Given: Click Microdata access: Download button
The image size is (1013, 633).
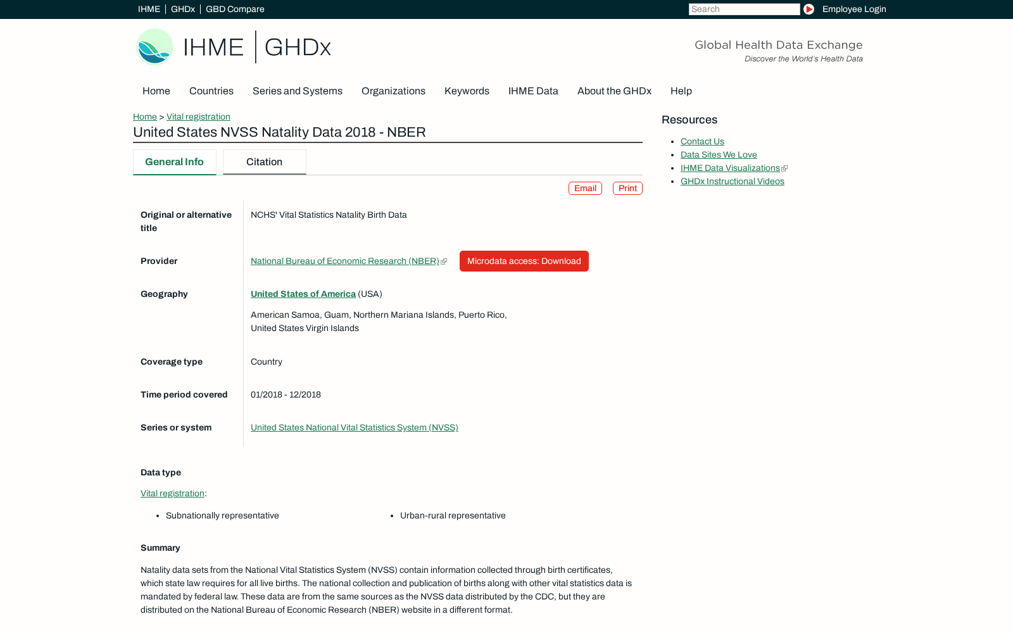Looking at the screenshot, I should [524, 261].
